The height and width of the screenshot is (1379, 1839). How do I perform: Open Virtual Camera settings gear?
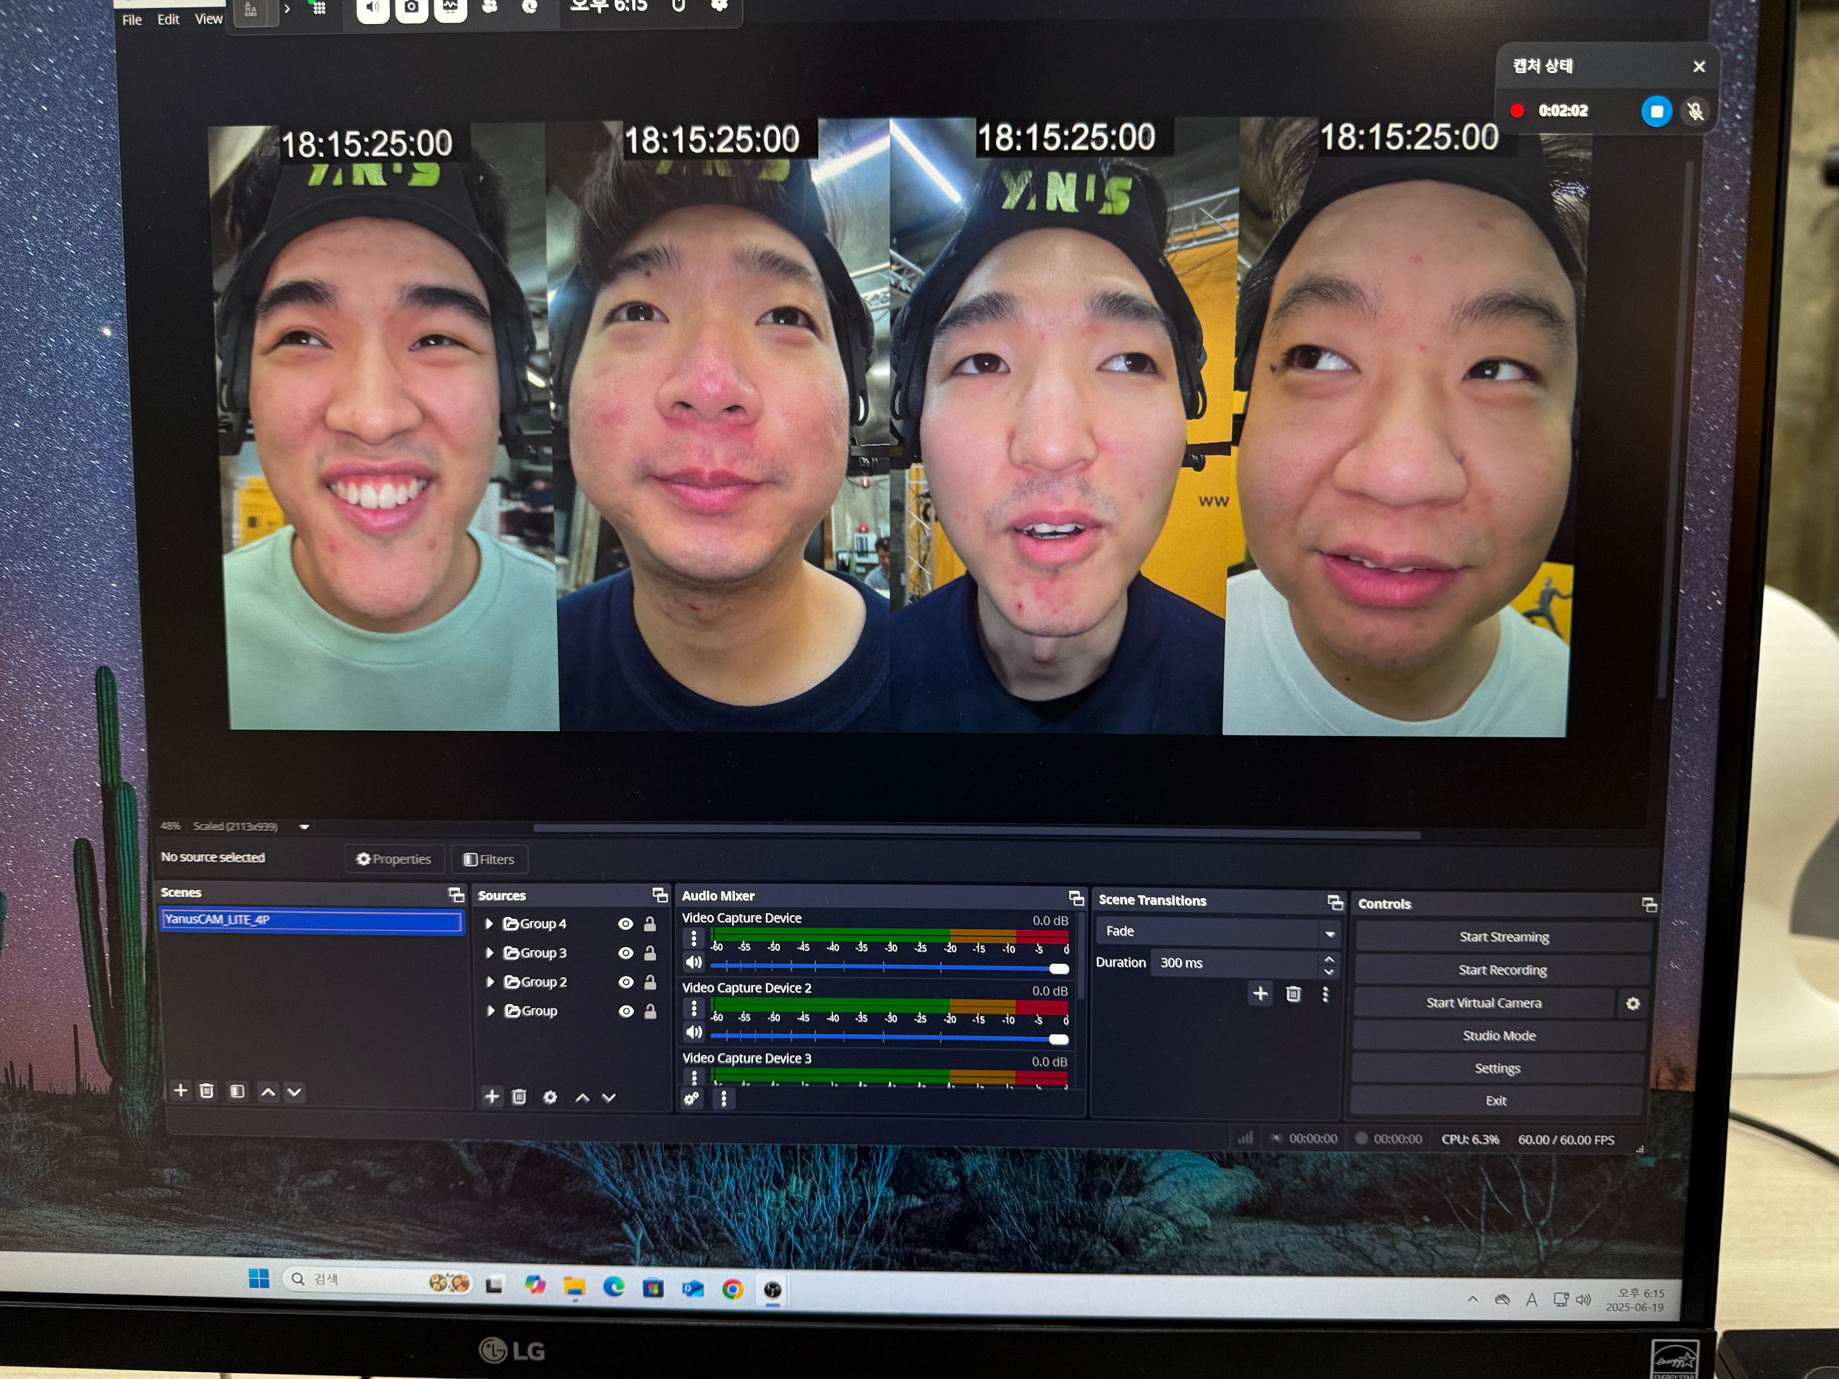click(x=1633, y=1003)
